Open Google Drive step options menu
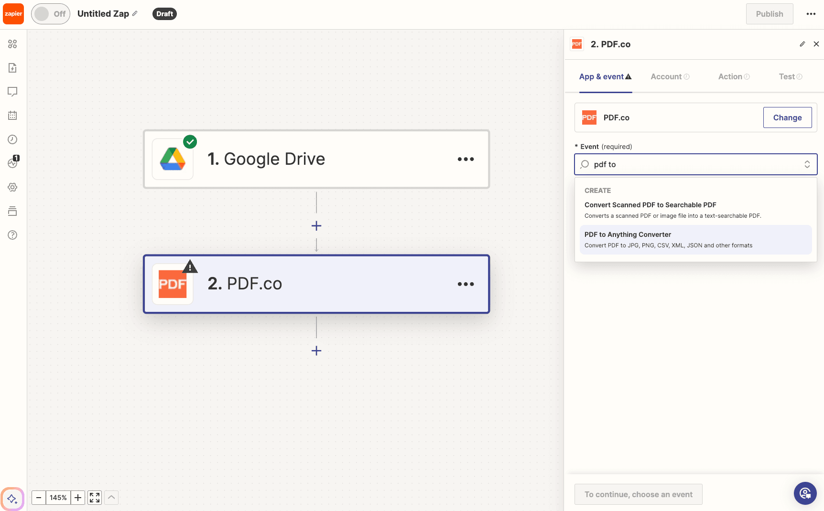824x511 pixels. (x=466, y=159)
